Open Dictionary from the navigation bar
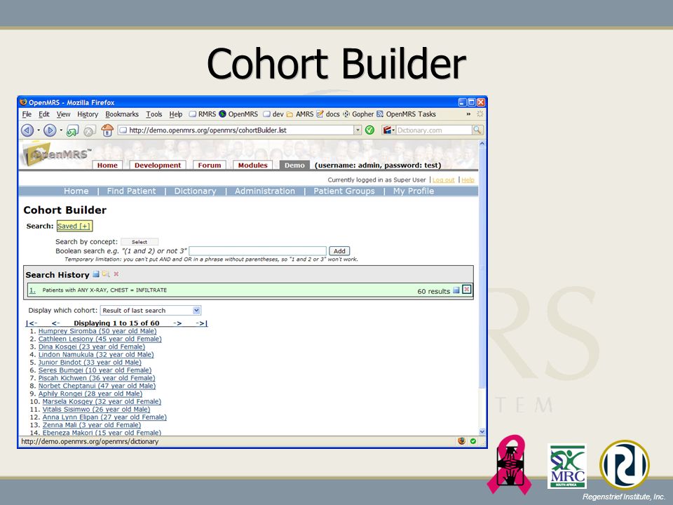 (x=195, y=191)
